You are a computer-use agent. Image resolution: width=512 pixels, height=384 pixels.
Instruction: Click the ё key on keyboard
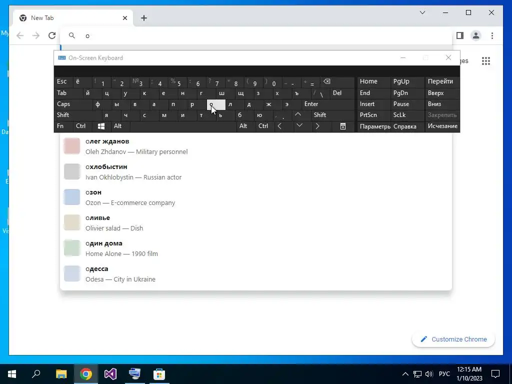coord(82,82)
